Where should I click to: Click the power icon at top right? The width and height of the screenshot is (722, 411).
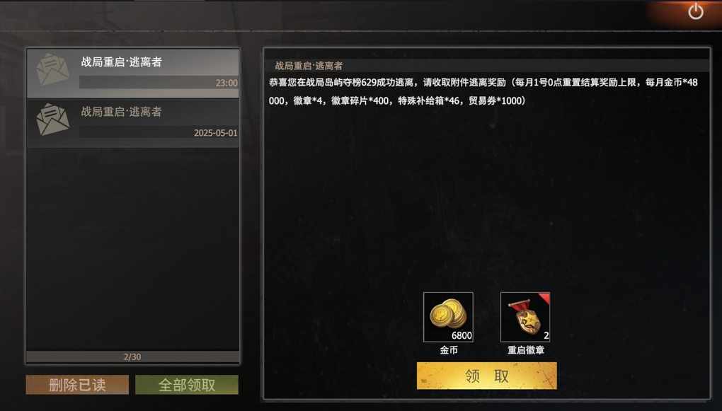695,11
